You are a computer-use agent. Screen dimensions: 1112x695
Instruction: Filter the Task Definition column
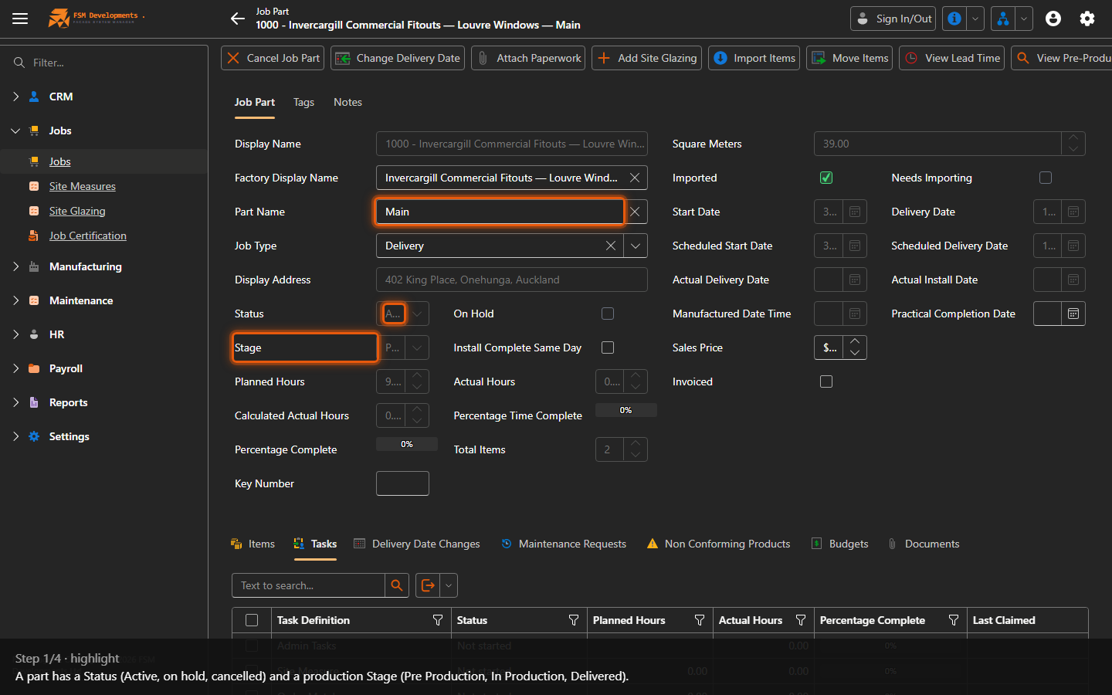(x=438, y=620)
